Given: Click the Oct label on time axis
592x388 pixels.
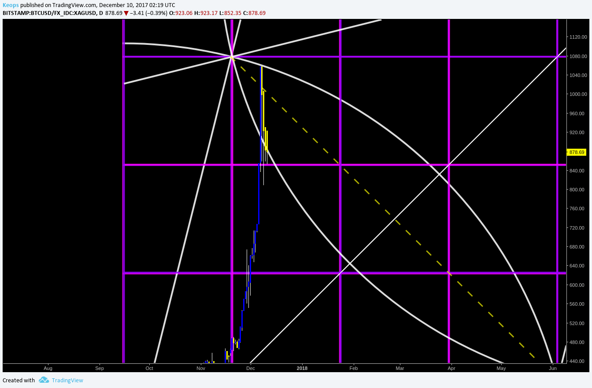Looking at the screenshot, I should pyautogui.click(x=149, y=368).
